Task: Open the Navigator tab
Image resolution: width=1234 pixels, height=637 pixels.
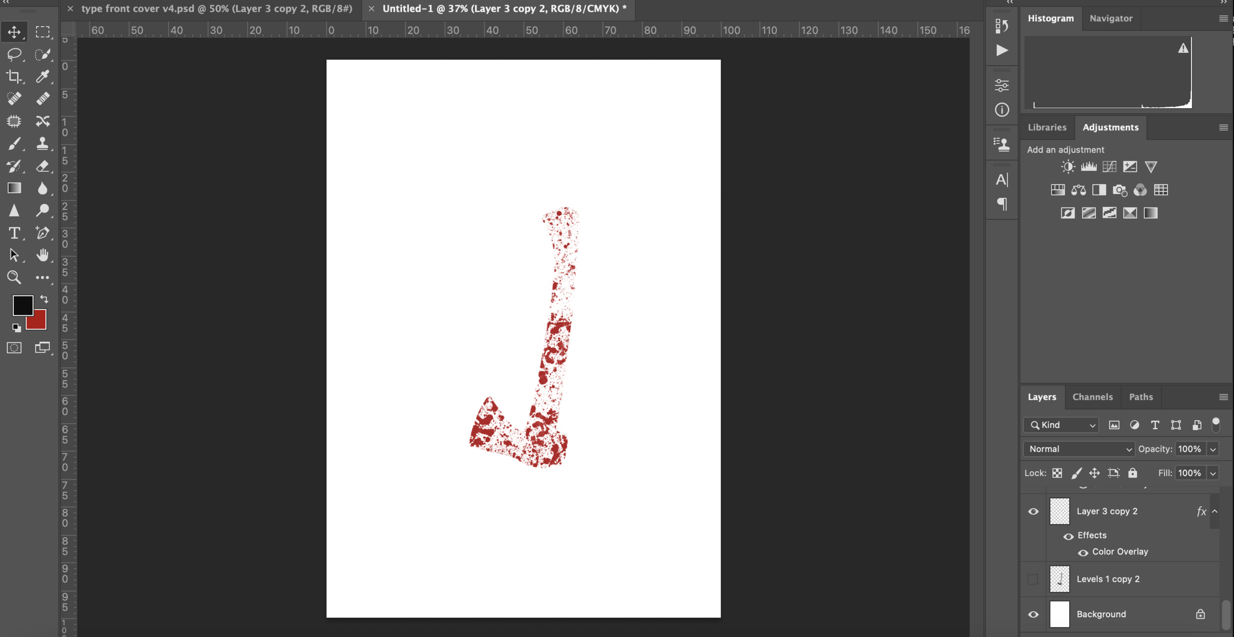Action: [1111, 18]
